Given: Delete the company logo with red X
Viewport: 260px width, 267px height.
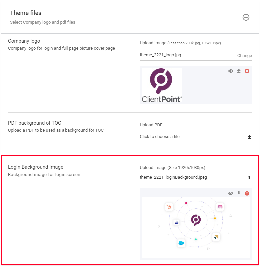Looking at the screenshot, I should coord(247,71).
